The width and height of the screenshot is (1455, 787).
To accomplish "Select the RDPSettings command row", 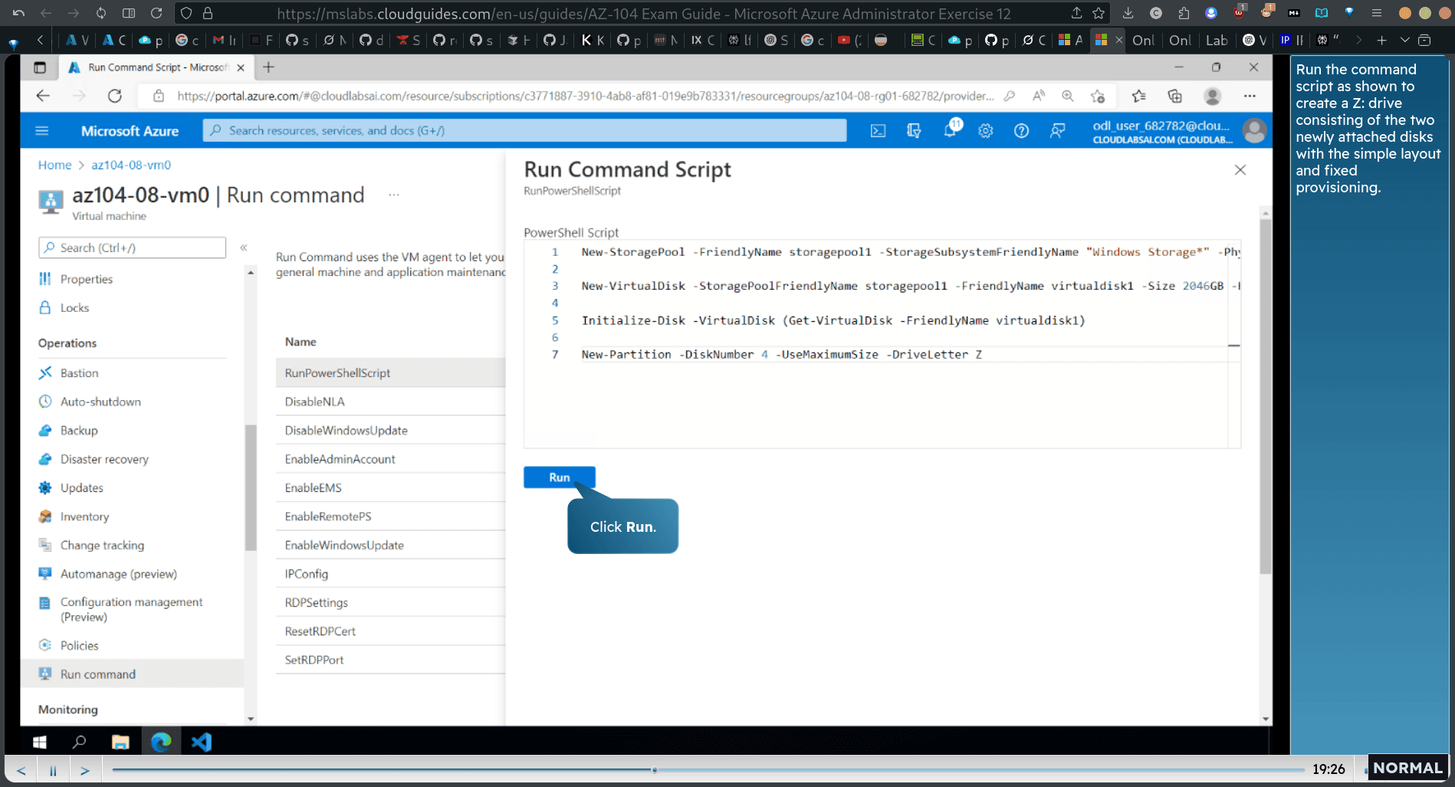I will click(390, 602).
